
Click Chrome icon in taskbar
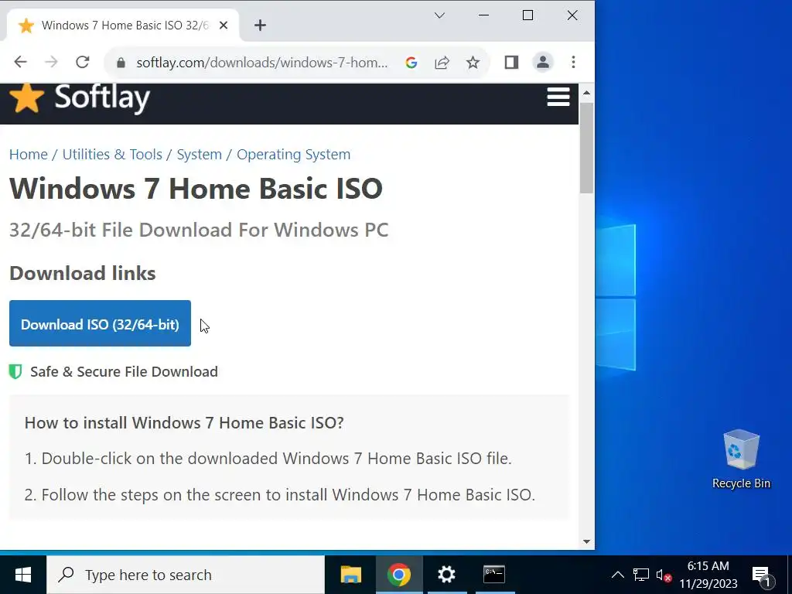coord(399,575)
